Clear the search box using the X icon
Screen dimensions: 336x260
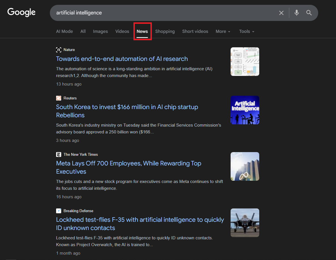(281, 13)
